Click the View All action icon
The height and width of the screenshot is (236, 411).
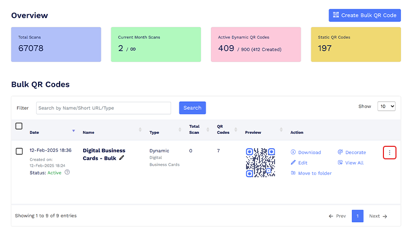coord(340,163)
